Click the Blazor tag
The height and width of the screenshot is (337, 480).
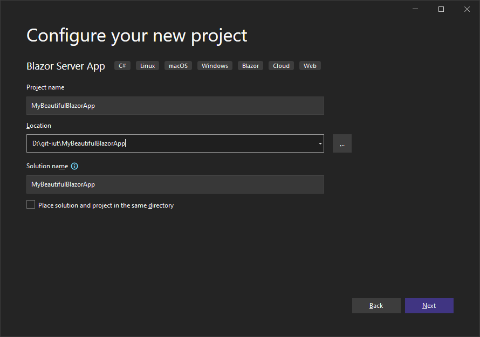(250, 66)
